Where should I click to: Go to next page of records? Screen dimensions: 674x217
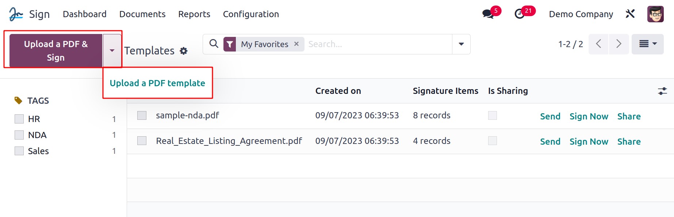point(619,44)
